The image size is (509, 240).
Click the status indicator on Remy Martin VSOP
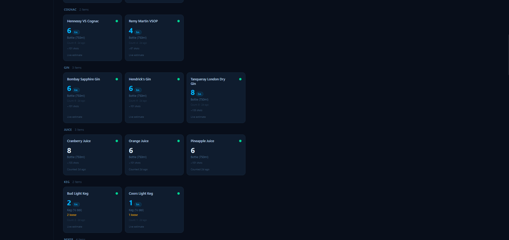click(x=178, y=21)
